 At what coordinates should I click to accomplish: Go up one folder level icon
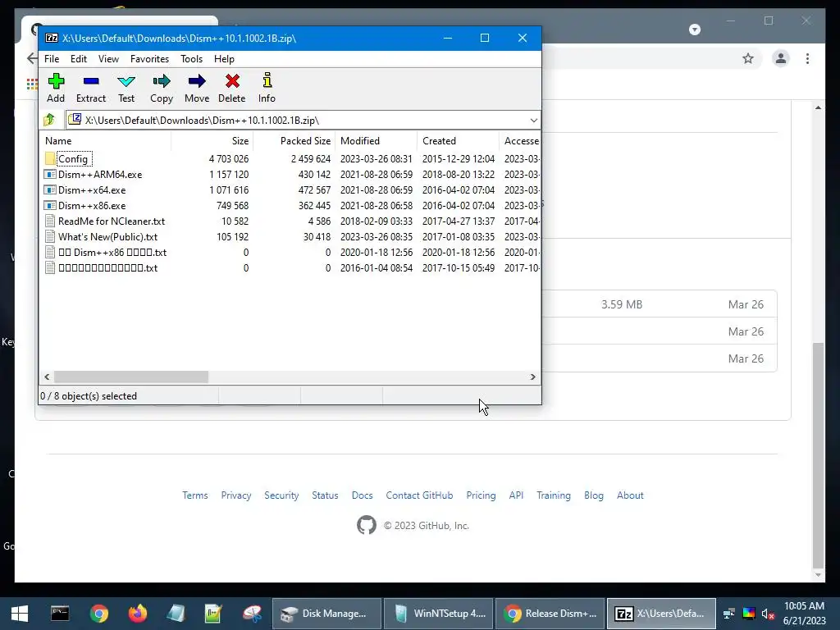tap(49, 120)
